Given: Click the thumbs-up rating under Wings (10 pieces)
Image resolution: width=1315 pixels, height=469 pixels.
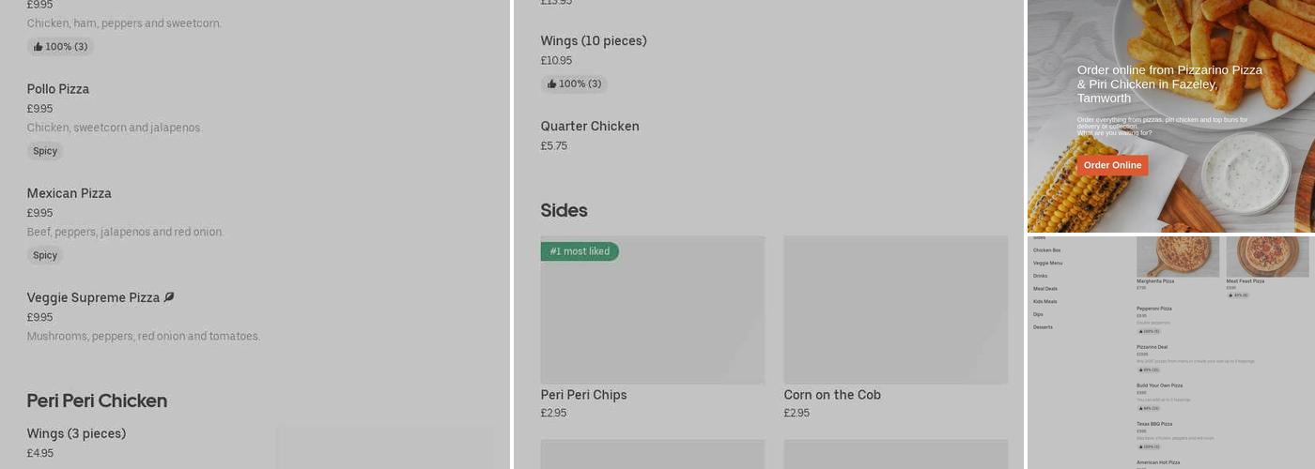Looking at the screenshot, I should point(574,84).
